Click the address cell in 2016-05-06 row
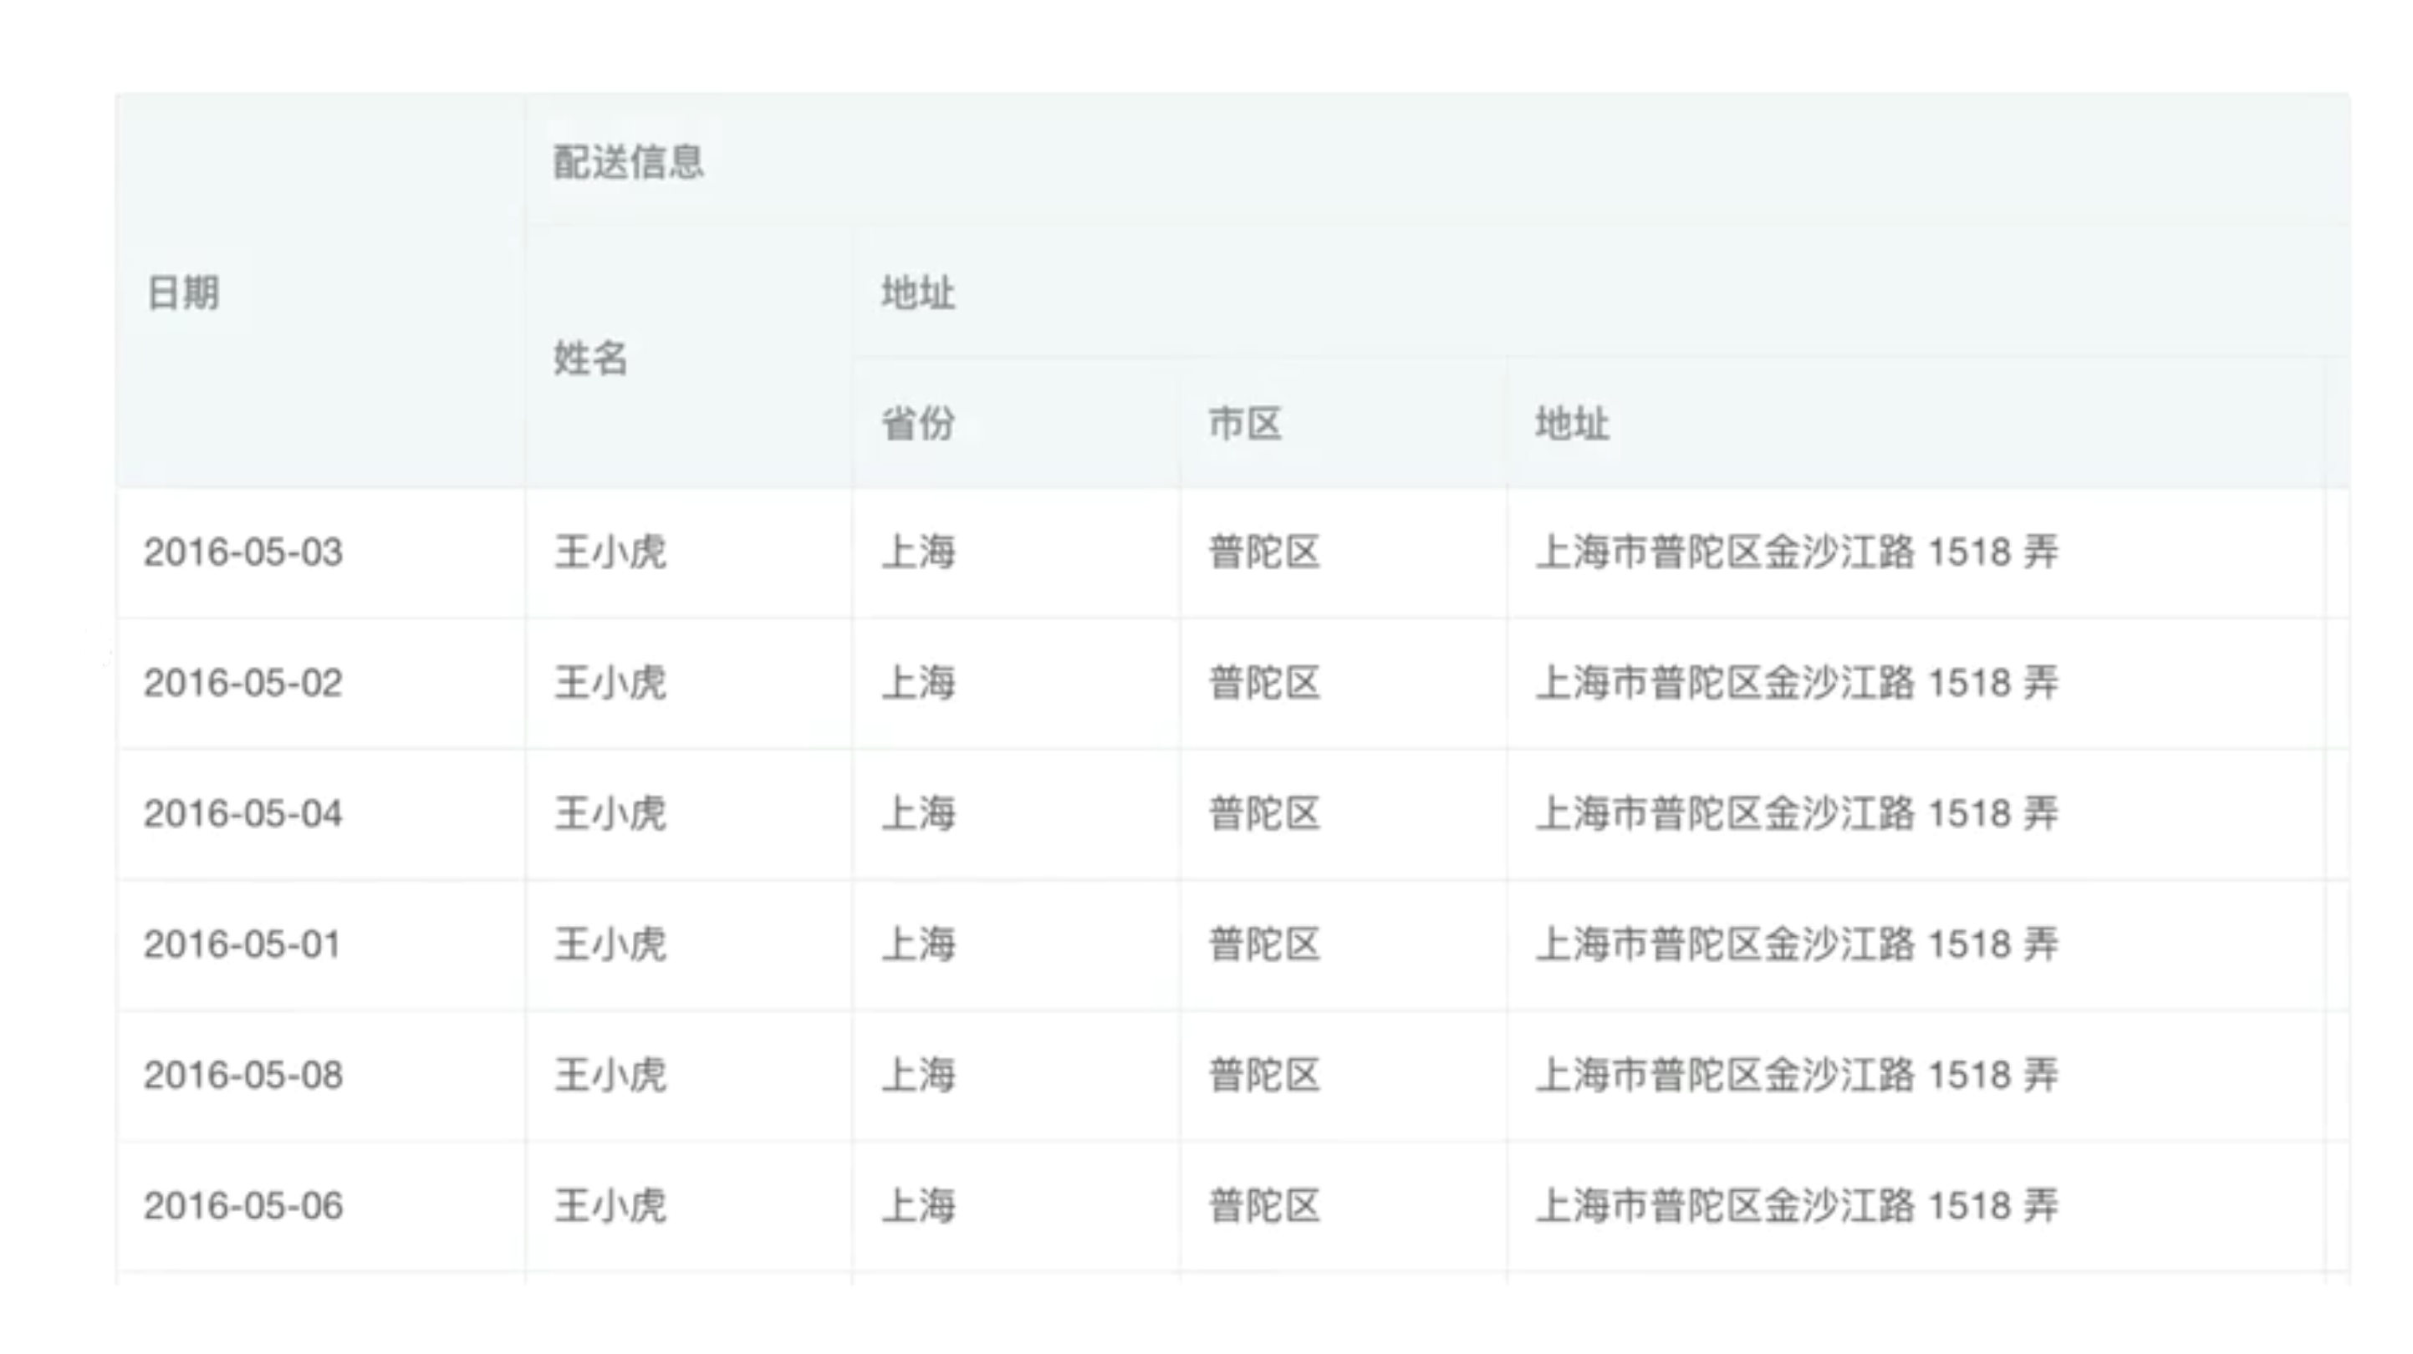 coord(1797,1205)
